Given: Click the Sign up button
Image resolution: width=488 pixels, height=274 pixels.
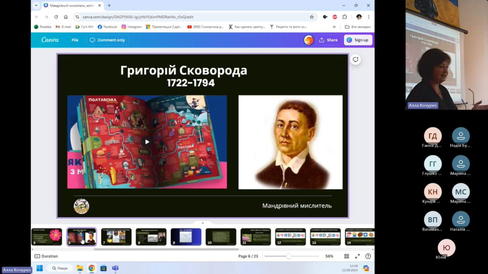Looking at the screenshot, I should click(x=358, y=40).
